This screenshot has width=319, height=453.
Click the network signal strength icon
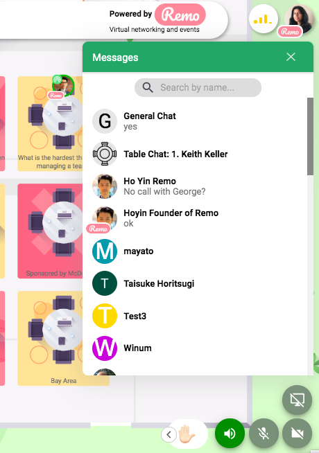264,19
